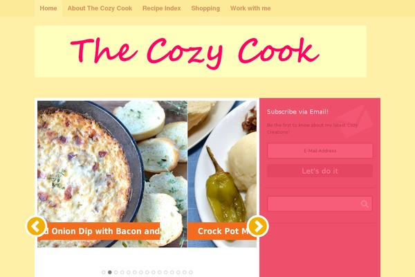This screenshot has height=277, width=415.
Task: Click the search magnifier icon
Action: [365, 204]
